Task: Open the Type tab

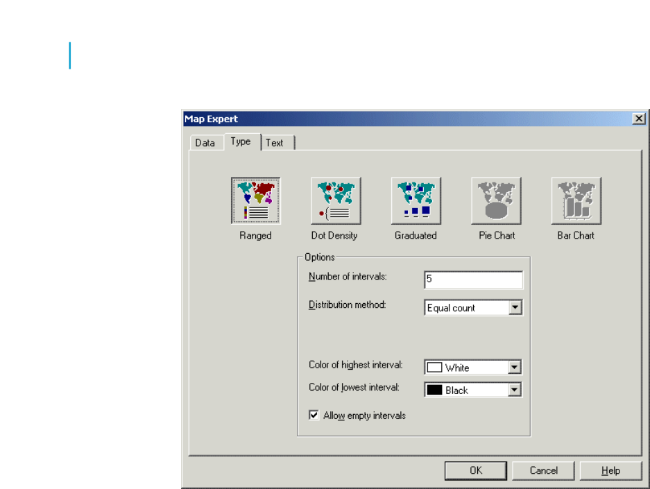Action: 241,141
